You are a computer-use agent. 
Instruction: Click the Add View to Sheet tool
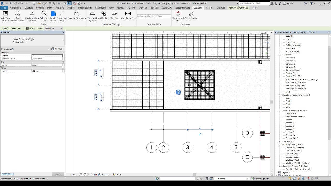coord(5,16)
